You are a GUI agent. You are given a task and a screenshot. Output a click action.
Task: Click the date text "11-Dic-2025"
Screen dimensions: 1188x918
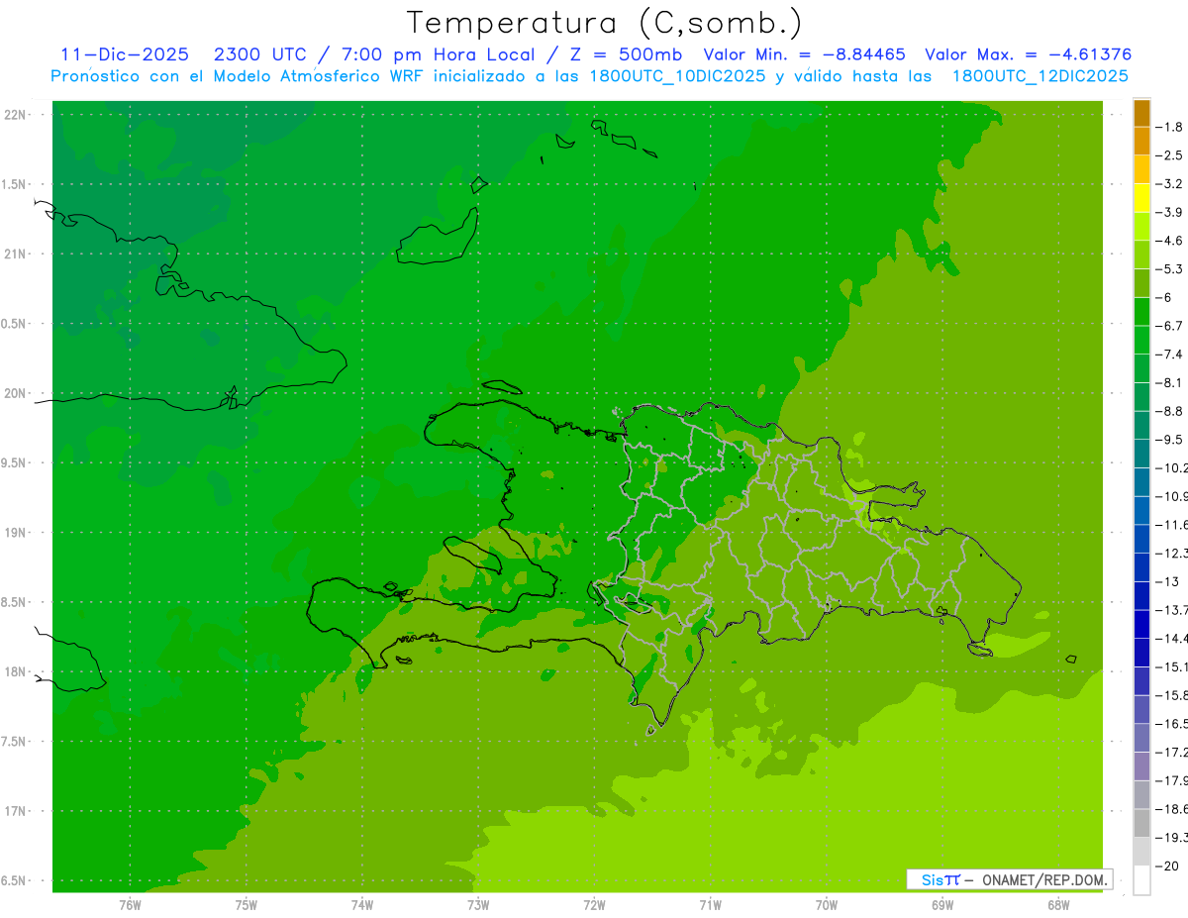[x=125, y=54]
